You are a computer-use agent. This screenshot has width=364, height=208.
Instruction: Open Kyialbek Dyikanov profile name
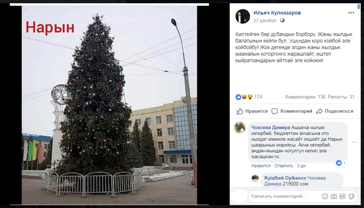285,178
